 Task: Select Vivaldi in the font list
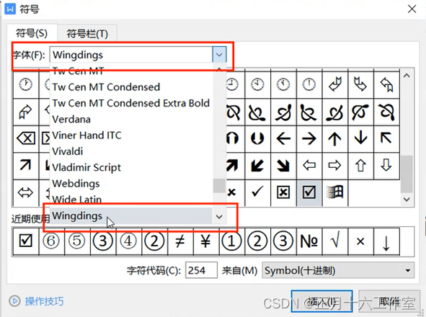point(132,151)
